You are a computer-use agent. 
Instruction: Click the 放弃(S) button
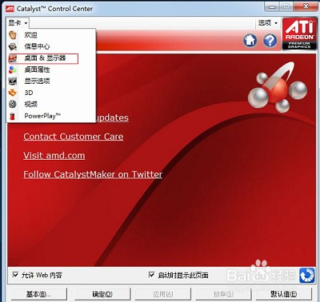tap(223, 294)
